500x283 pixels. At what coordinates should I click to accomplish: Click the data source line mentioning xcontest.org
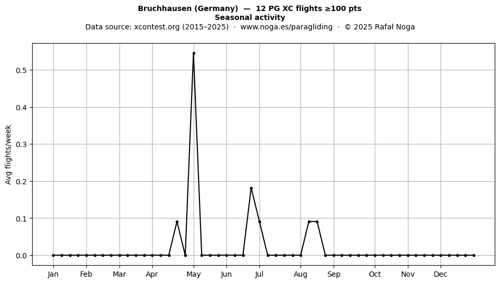click(x=249, y=27)
